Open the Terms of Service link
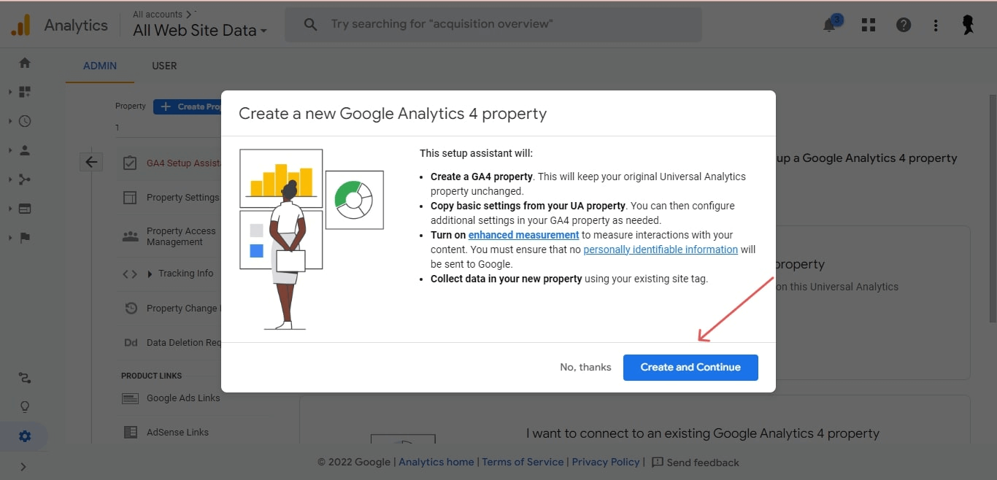997x480 pixels. point(523,462)
